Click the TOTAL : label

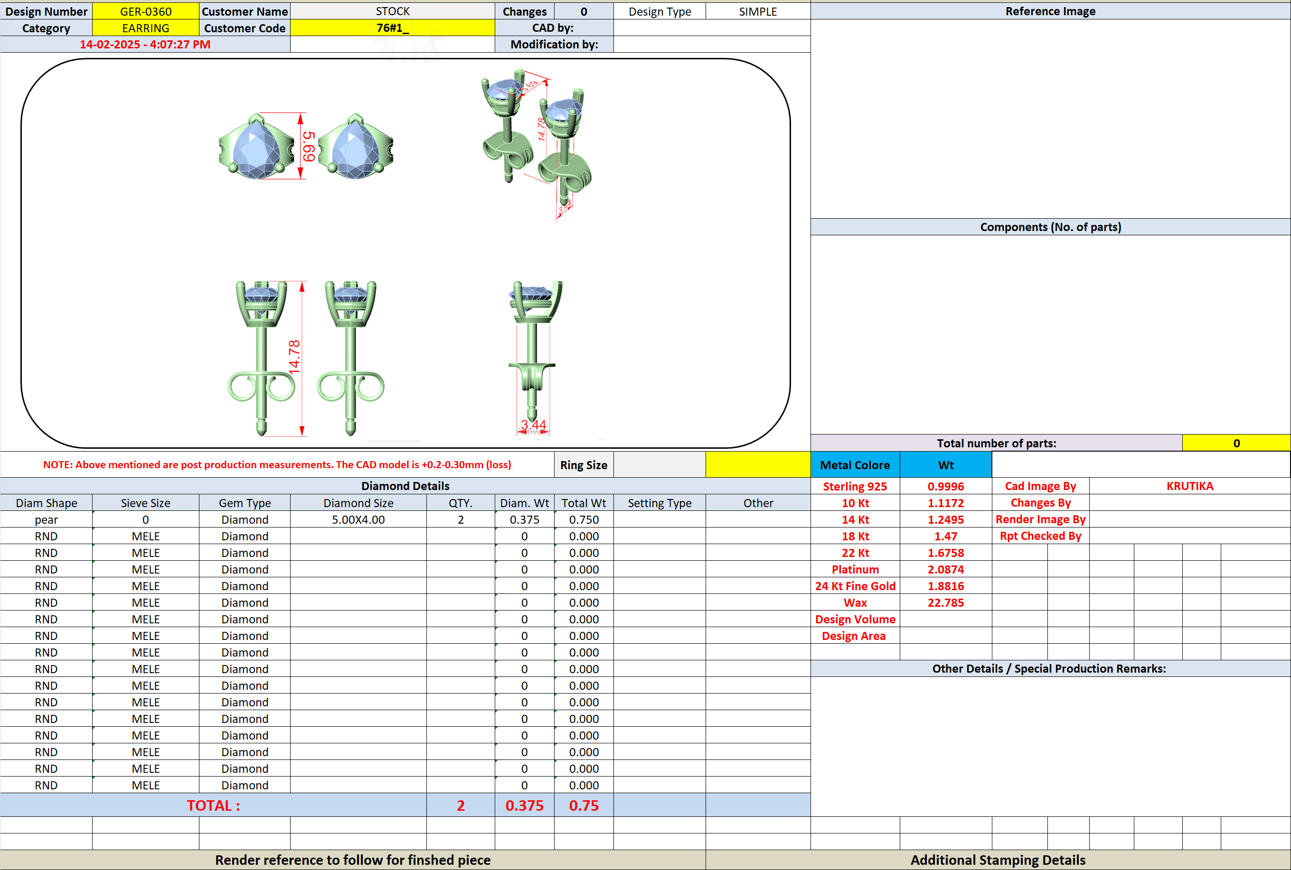213,805
